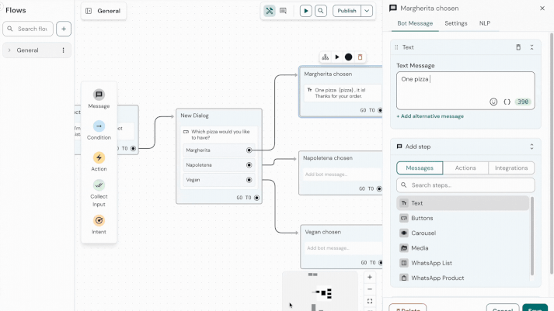554x311 pixels.
Task: Open the Publish dropdown arrow
Action: [367, 11]
